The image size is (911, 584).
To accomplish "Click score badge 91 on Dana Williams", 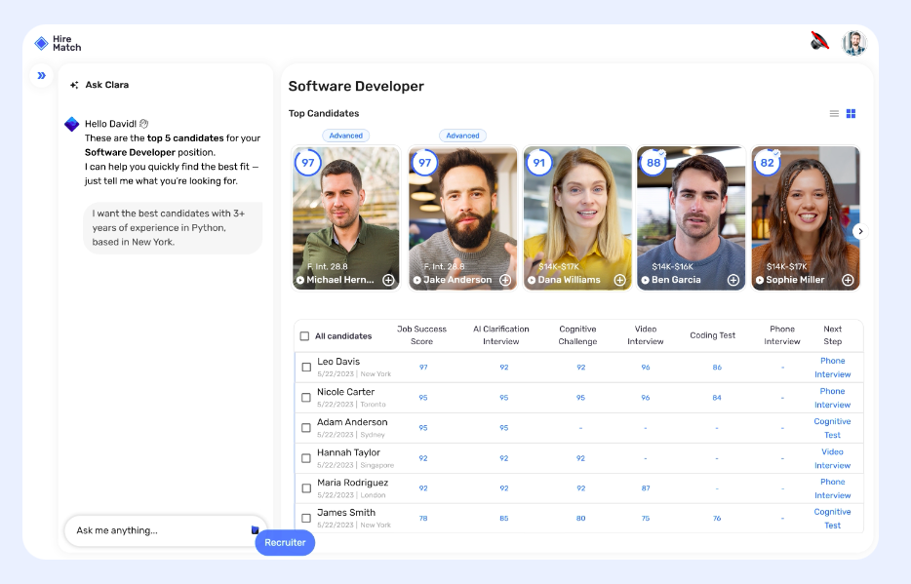I will click(x=538, y=163).
